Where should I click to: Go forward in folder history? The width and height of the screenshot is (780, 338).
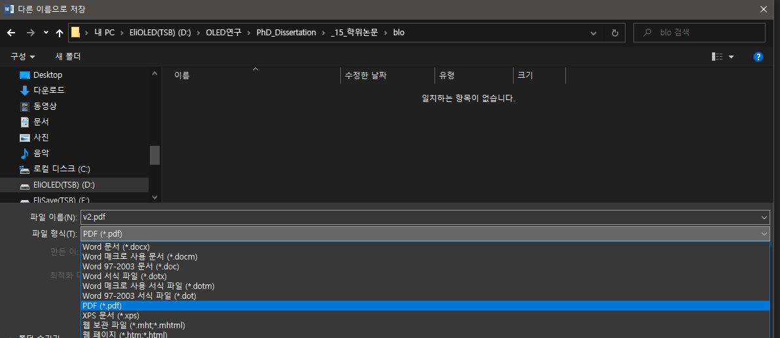(x=30, y=33)
